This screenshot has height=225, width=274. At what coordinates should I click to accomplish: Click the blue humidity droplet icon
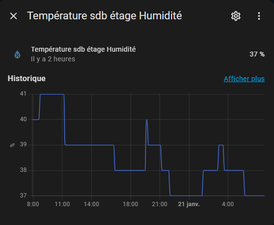click(x=17, y=55)
